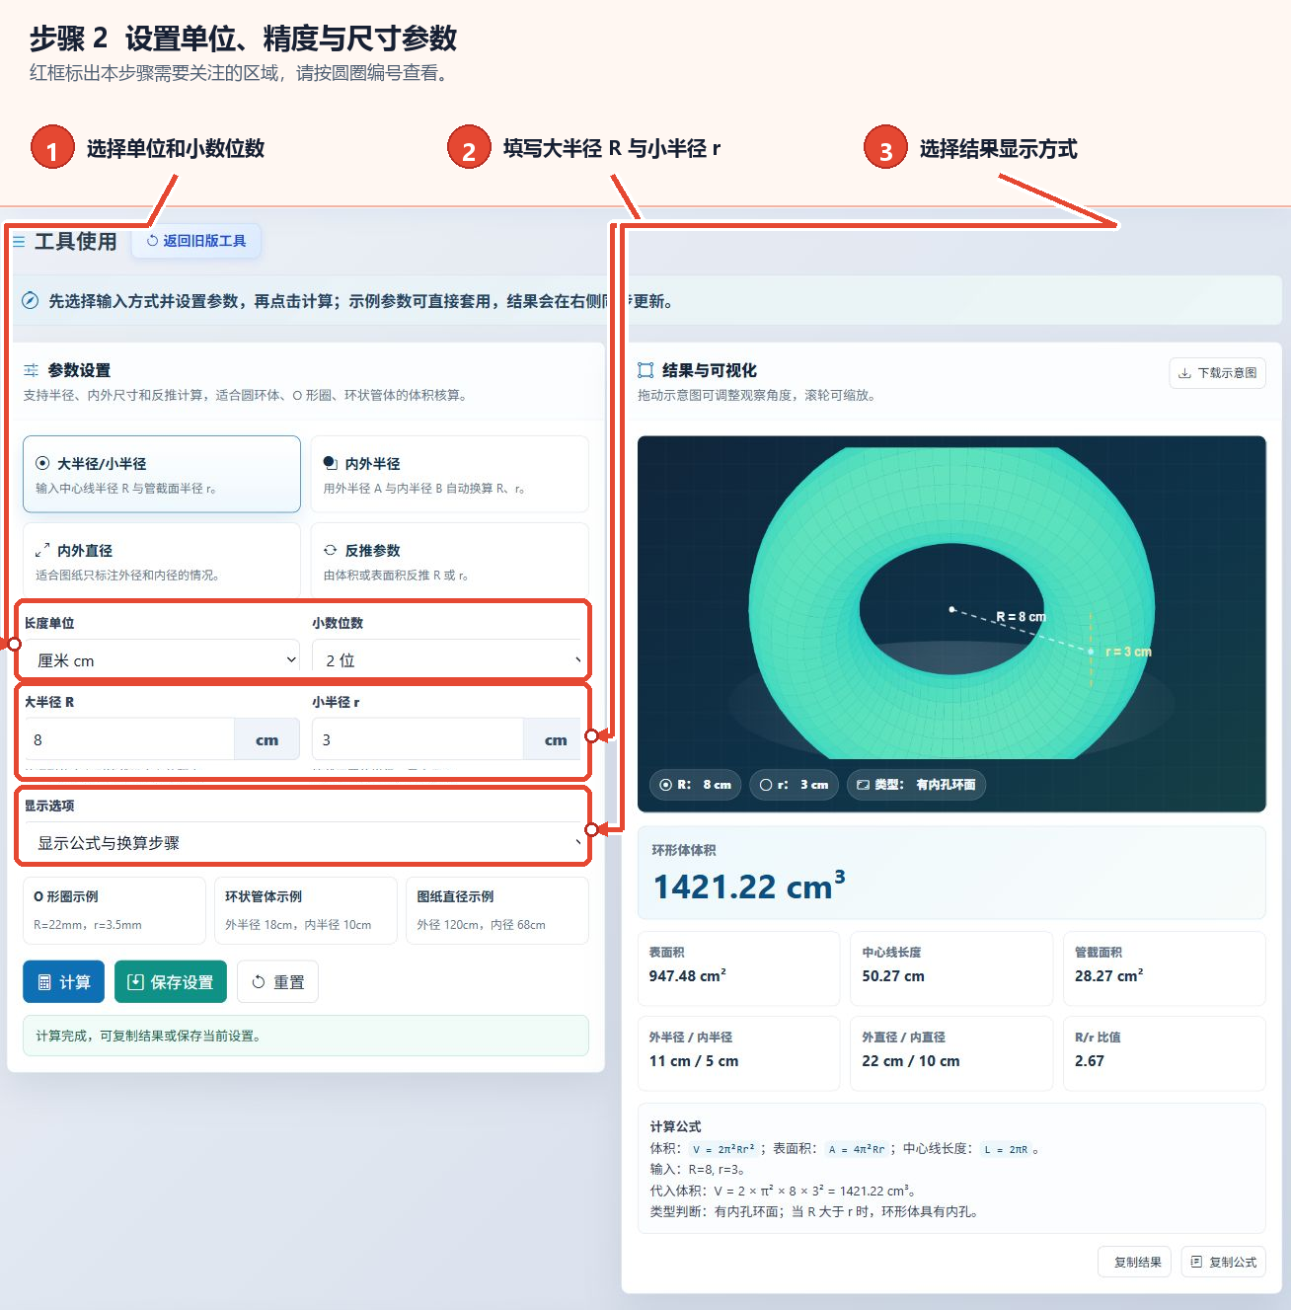Load the O 形圈示例 preset
This screenshot has width=1291, height=1310.
(114, 910)
